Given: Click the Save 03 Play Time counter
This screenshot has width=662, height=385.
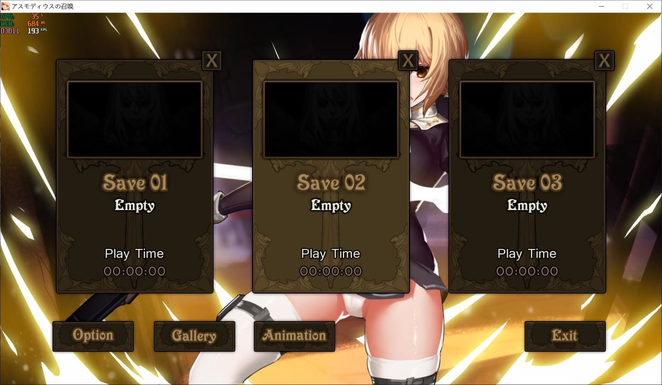Looking at the screenshot, I should pyautogui.click(x=527, y=271).
